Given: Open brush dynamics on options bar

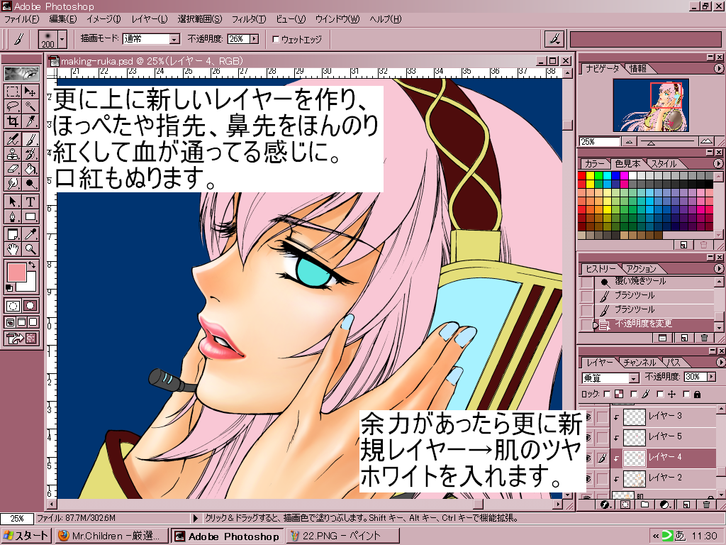Looking at the screenshot, I should (x=554, y=39).
